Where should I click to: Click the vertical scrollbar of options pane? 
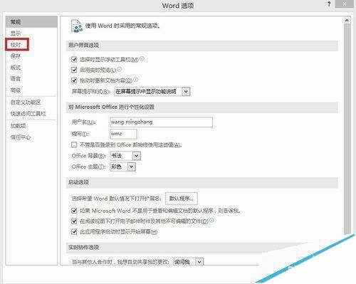click(x=347, y=128)
